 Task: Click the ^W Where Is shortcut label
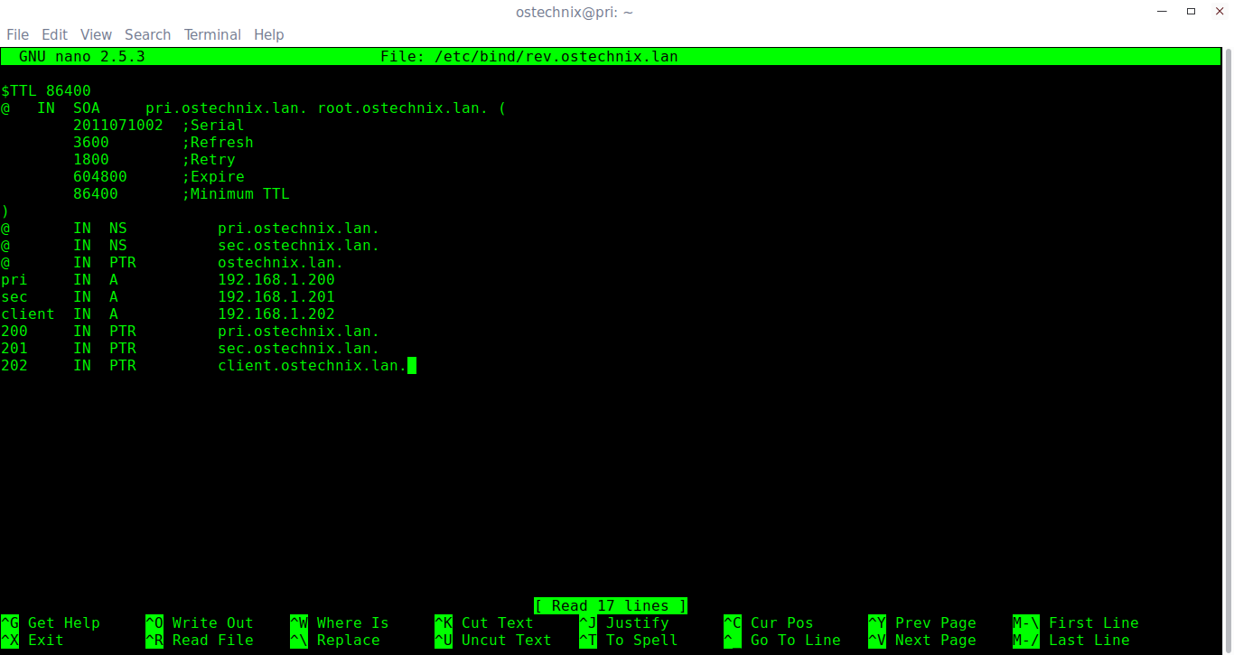pos(340,623)
